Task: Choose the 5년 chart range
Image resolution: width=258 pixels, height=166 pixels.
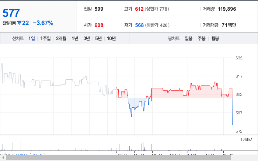Action: pos(98,38)
